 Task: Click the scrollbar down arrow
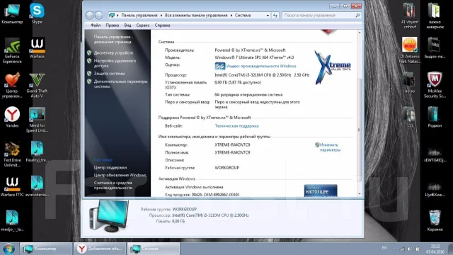point(360,194)
